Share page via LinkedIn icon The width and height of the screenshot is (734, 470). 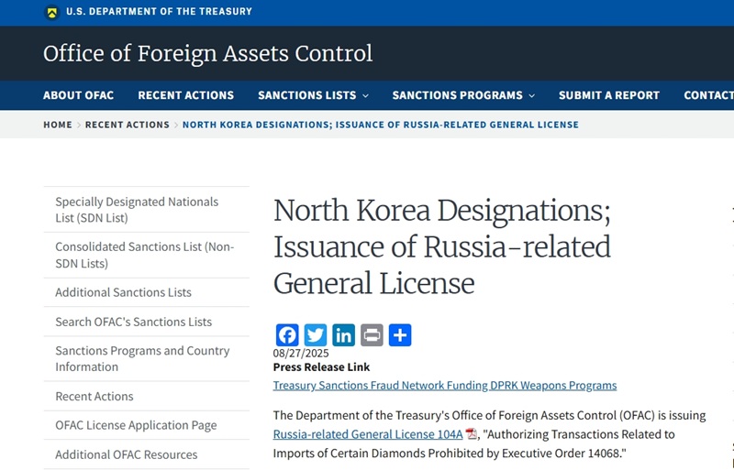point(343,335)
